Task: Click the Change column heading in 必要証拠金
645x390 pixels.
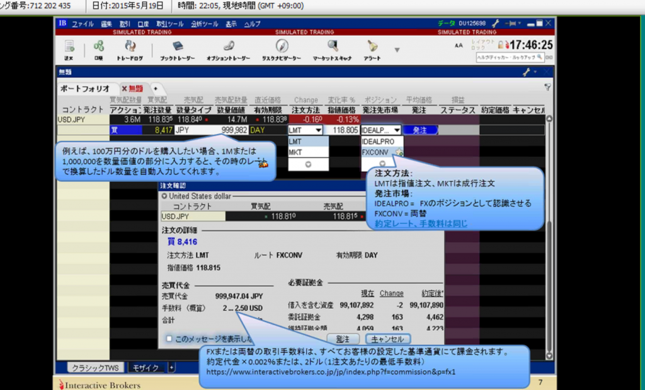Action: 391,293
